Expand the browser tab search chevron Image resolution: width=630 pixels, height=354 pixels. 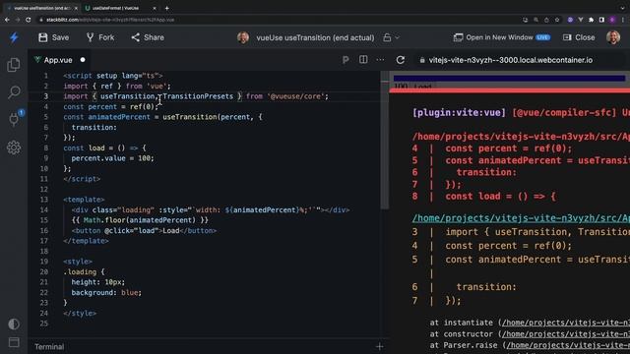622,8
